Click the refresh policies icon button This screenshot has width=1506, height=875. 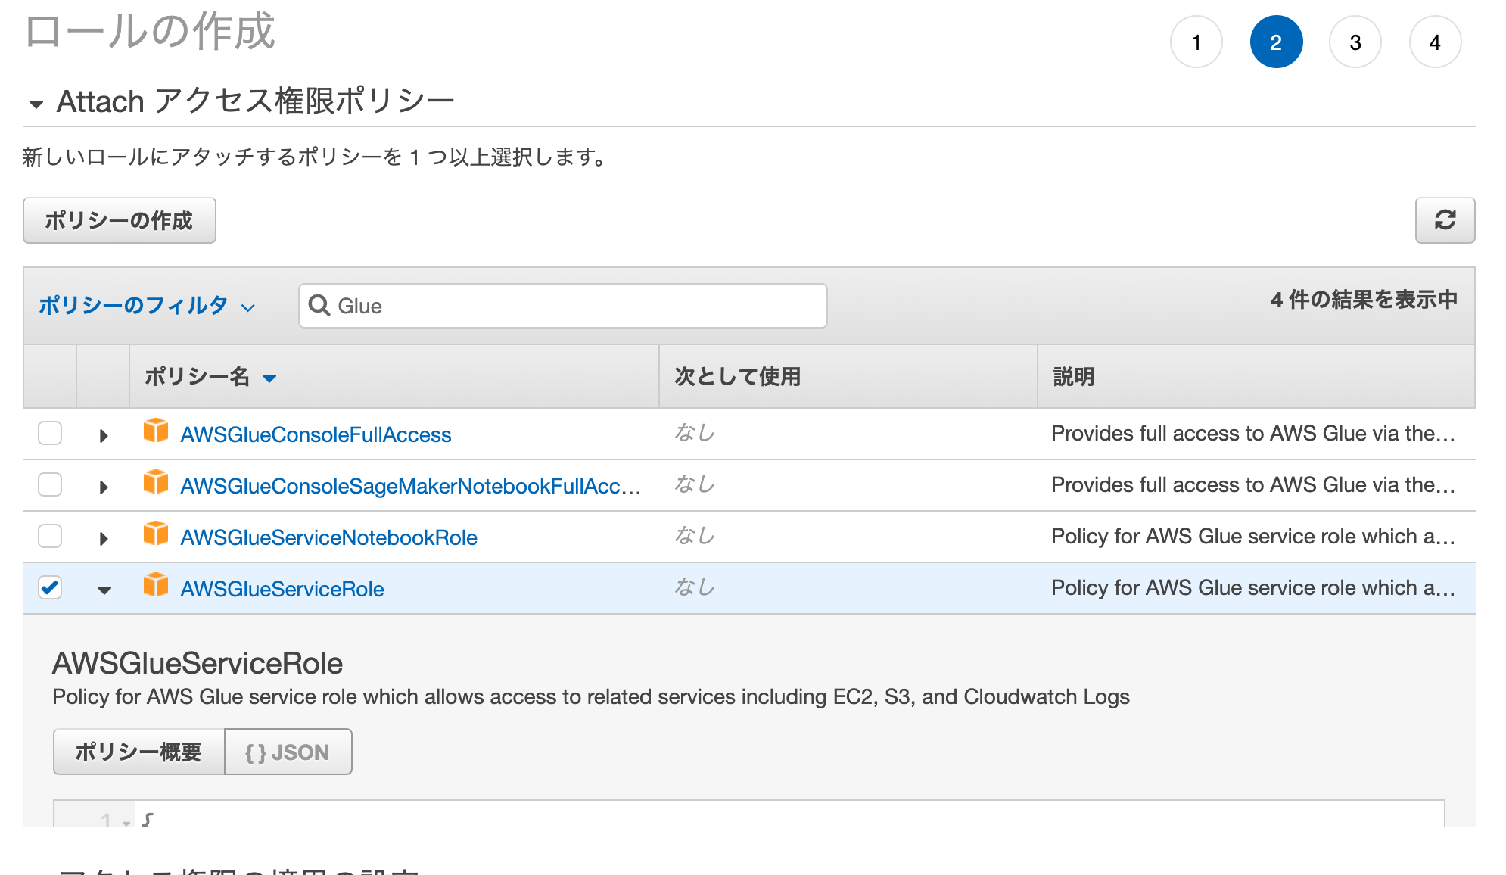[1444, 220]
